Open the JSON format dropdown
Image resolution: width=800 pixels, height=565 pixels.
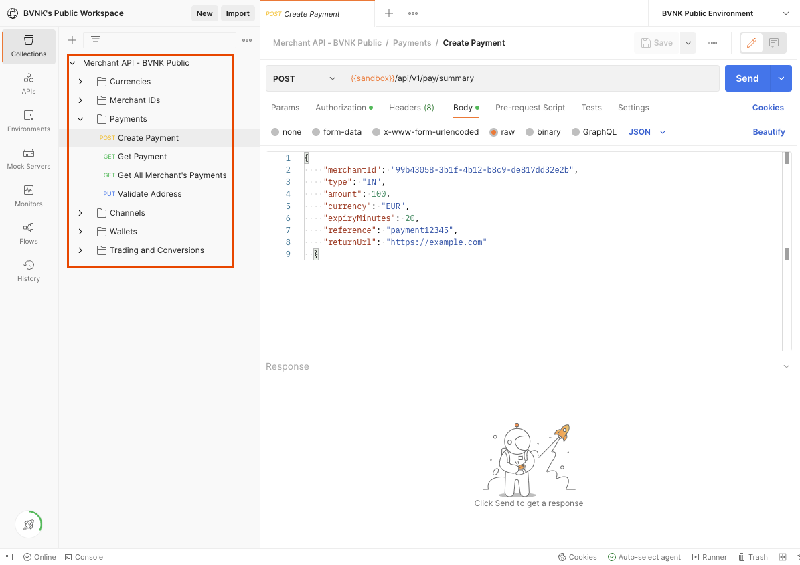point(647,132)
